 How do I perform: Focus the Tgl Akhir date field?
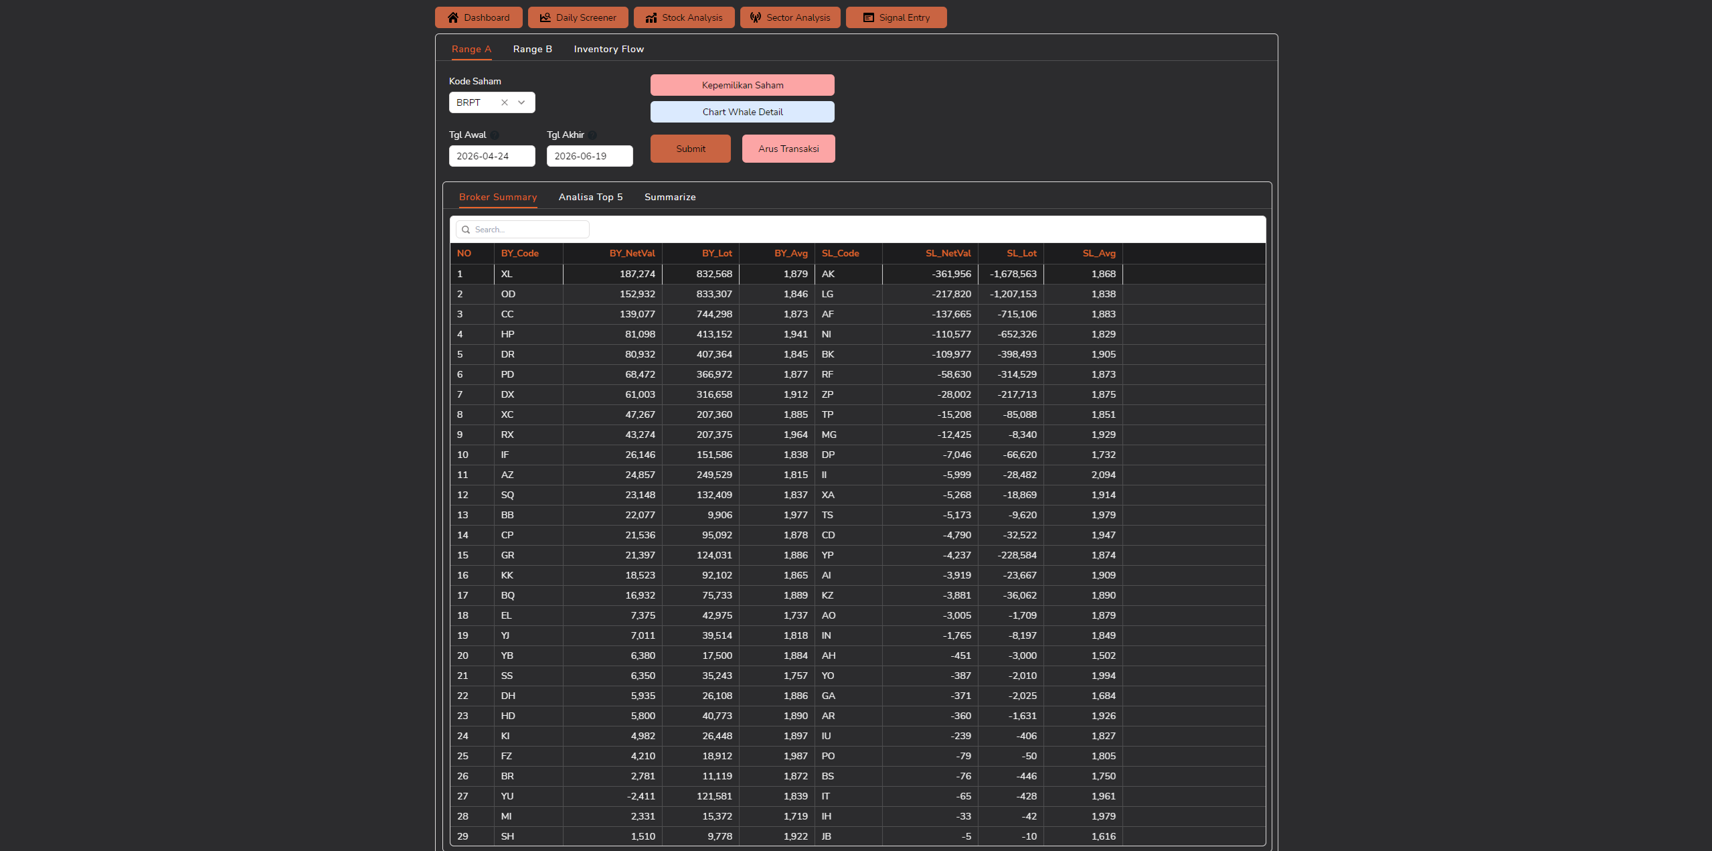coord(590,156)
